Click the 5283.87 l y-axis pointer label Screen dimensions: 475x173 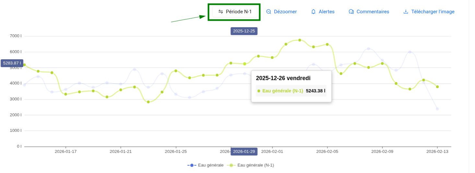click(x=12, y=63)
